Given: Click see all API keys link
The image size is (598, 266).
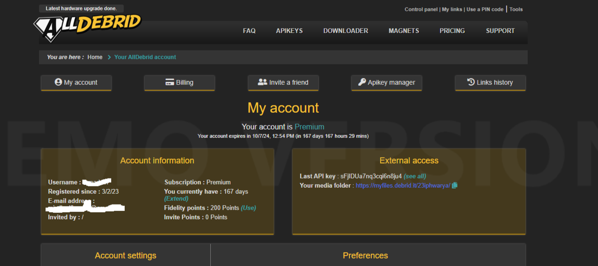Looking at the screenshot, I should [x=415, y=176].
